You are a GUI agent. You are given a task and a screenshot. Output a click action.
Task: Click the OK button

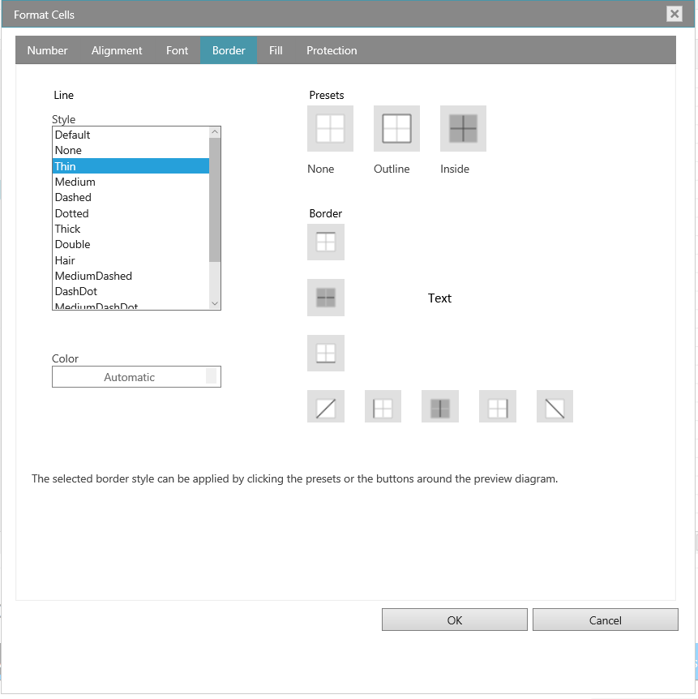[454, 620]
